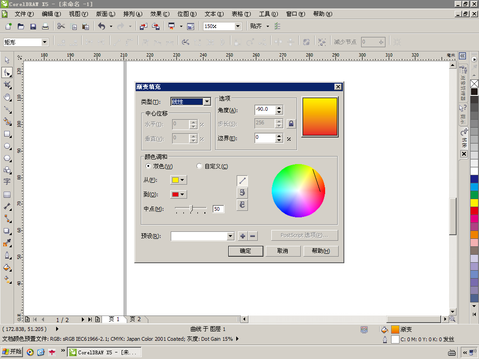The image size is (479, 359).
Task: Open the Windows 开始 start button
Action: click(12, 352)
